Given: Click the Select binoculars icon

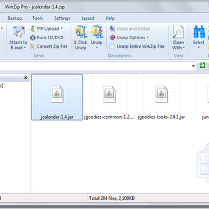Looking at the screenshot, I should (199, 32).
